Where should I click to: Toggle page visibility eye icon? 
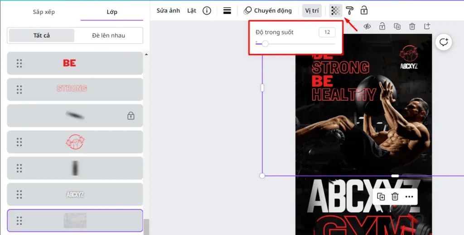pyautogui.click(x=367, y=26)
